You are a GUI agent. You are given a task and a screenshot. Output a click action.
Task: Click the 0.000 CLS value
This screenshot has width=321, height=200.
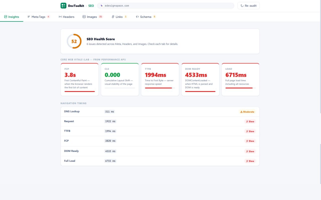pos(112,75)
